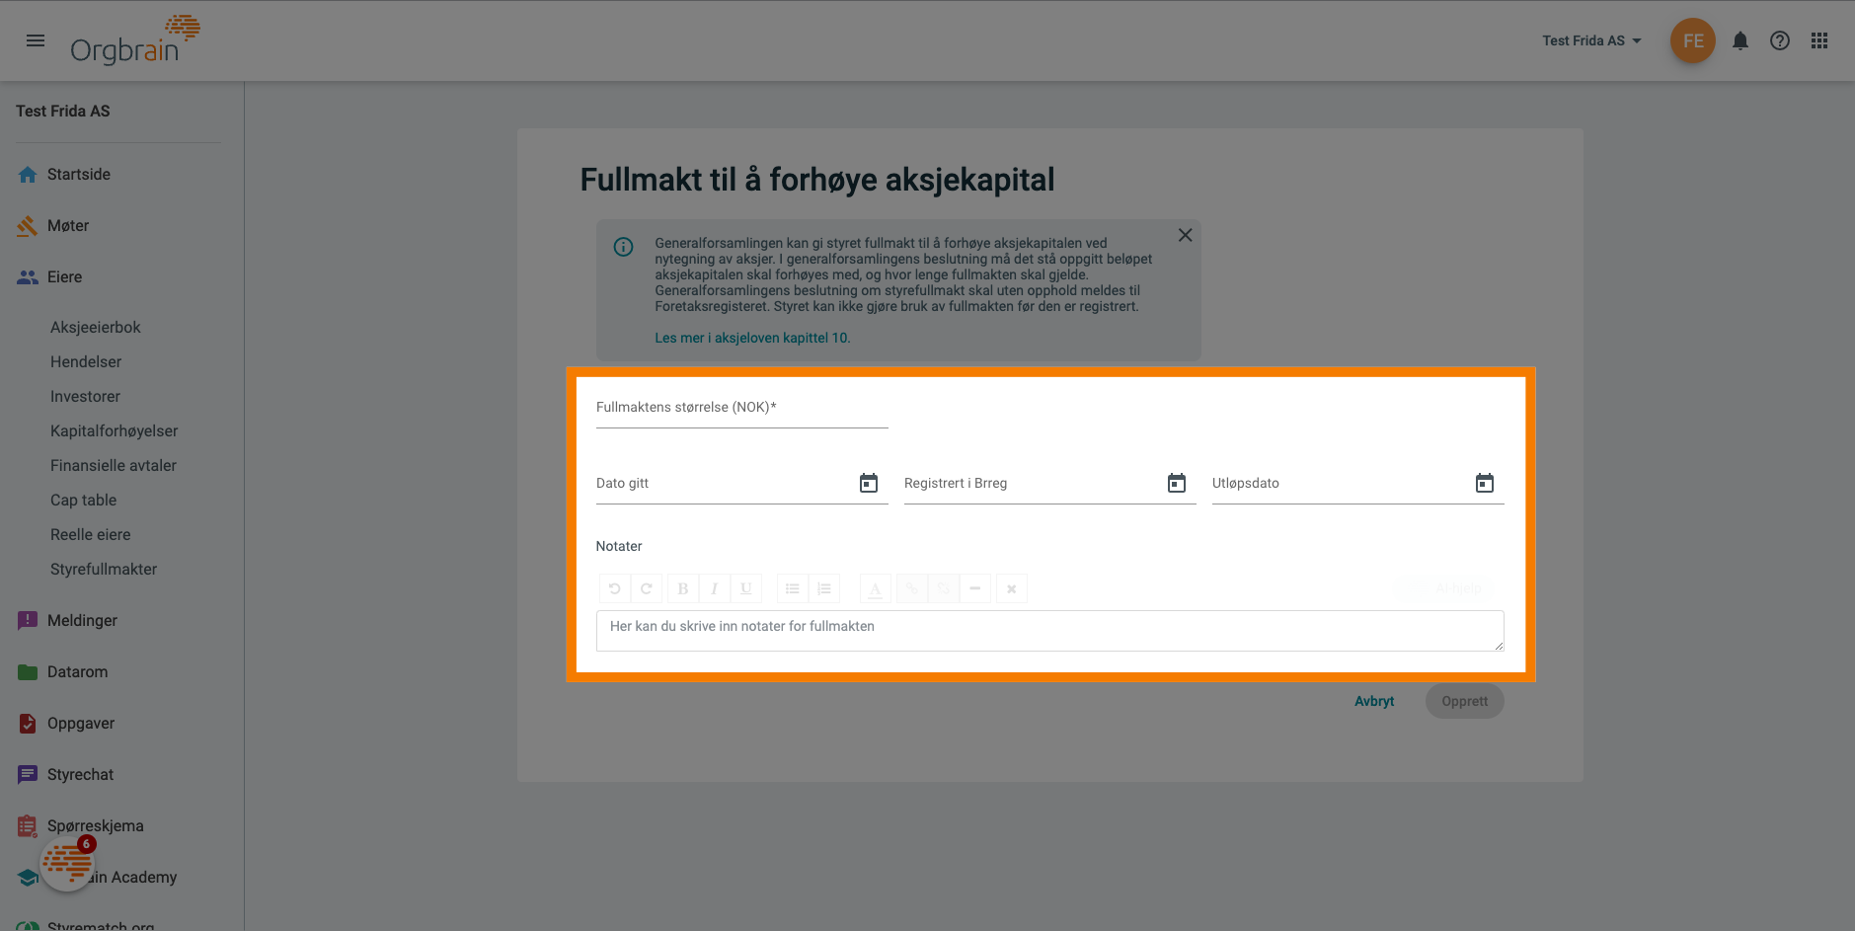This screenshot has height=931, width=1855.
Task: Insert a numbered list
Action: coord(824,588)
